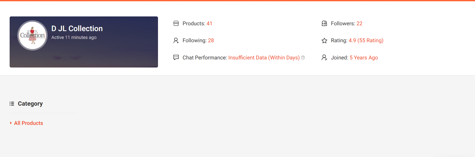Screen dimensions: 475x157
Task: Click the question mark help icon
Action: (x=303, y=58)
